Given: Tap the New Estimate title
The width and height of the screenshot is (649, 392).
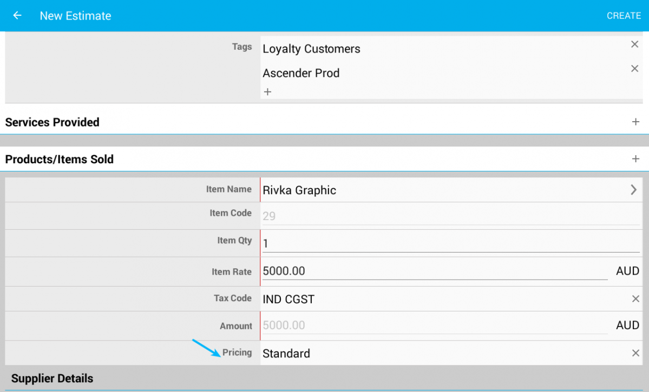Looking at the screenshot, I should click(x=75, y=16).
